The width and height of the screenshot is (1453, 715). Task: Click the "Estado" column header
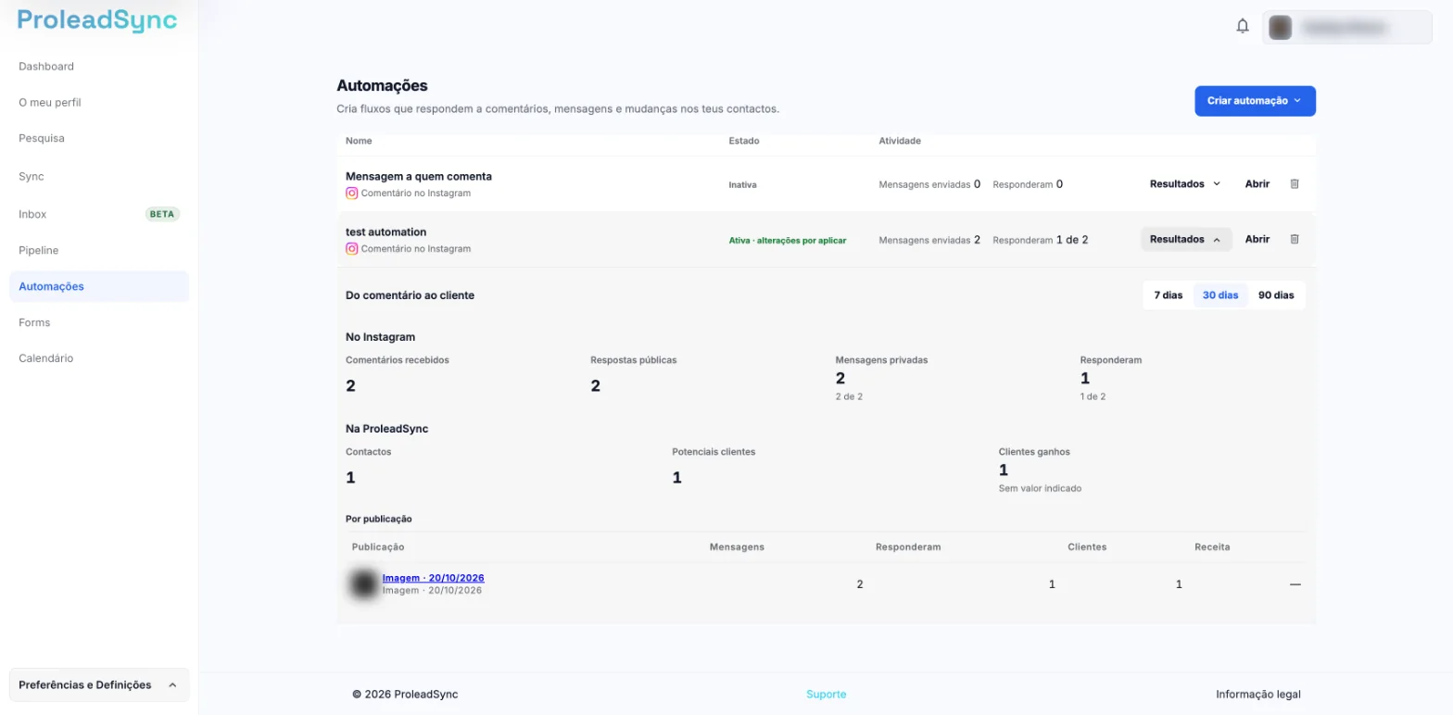(x=744, y=141)
